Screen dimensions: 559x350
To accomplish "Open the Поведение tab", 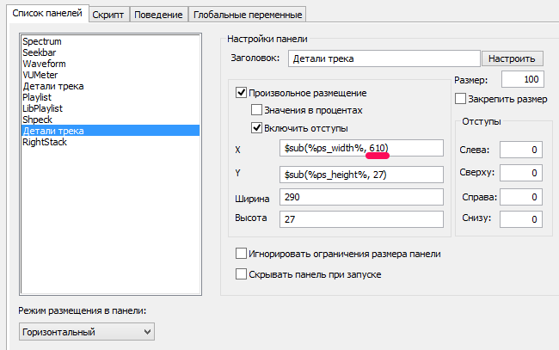I will click(159, 15).
